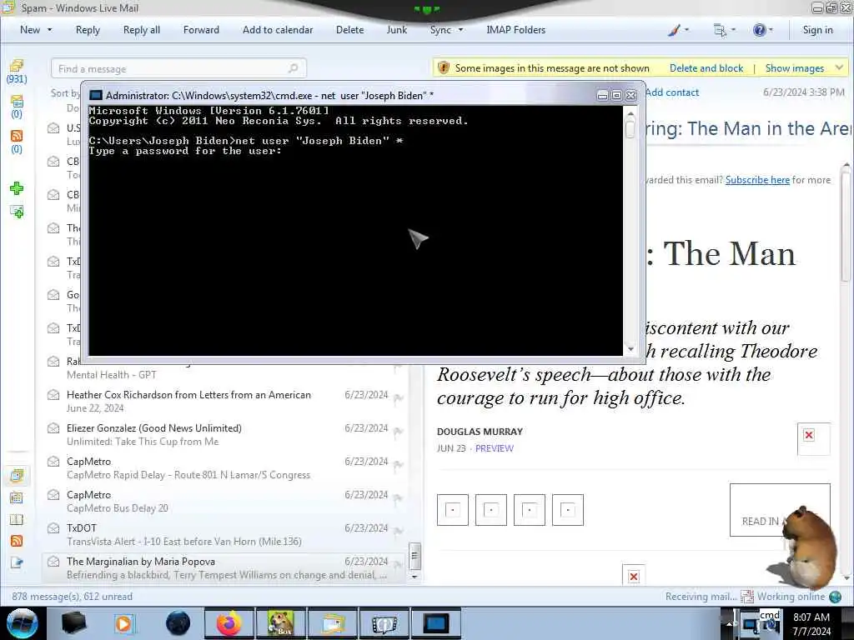Select CapMetro Bus Delay 20 message
The height and width of the screenshot is (640, 854).
tap(224, 501)
